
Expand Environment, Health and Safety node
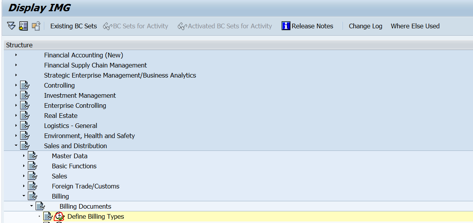[x=16, y=136]
